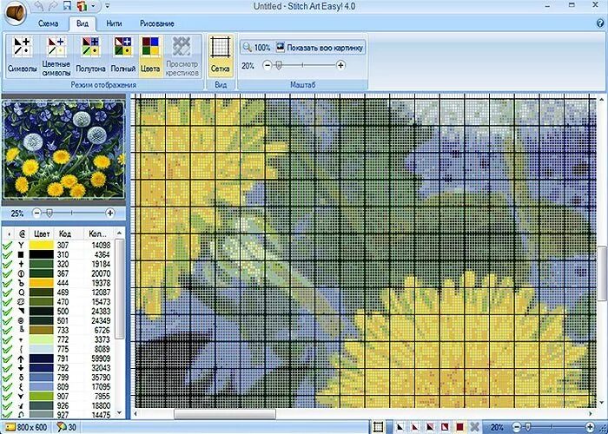
Task: Click blue swatch of thread 799
Action: coord(42,378)
